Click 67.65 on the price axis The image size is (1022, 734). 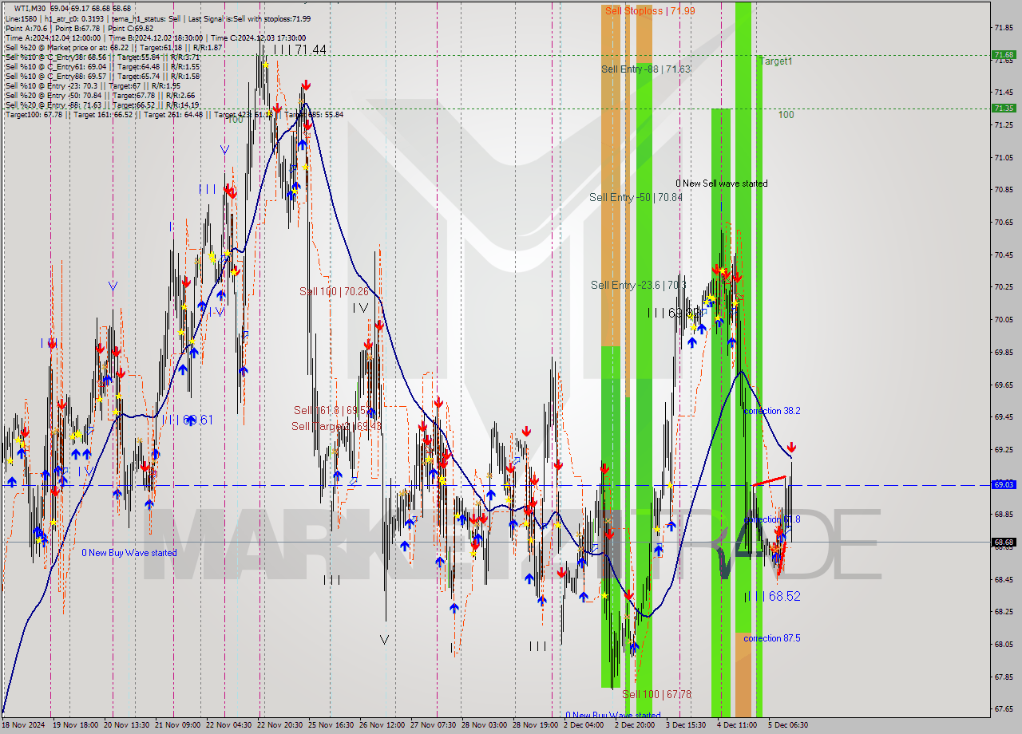(x=1004, y=709)
